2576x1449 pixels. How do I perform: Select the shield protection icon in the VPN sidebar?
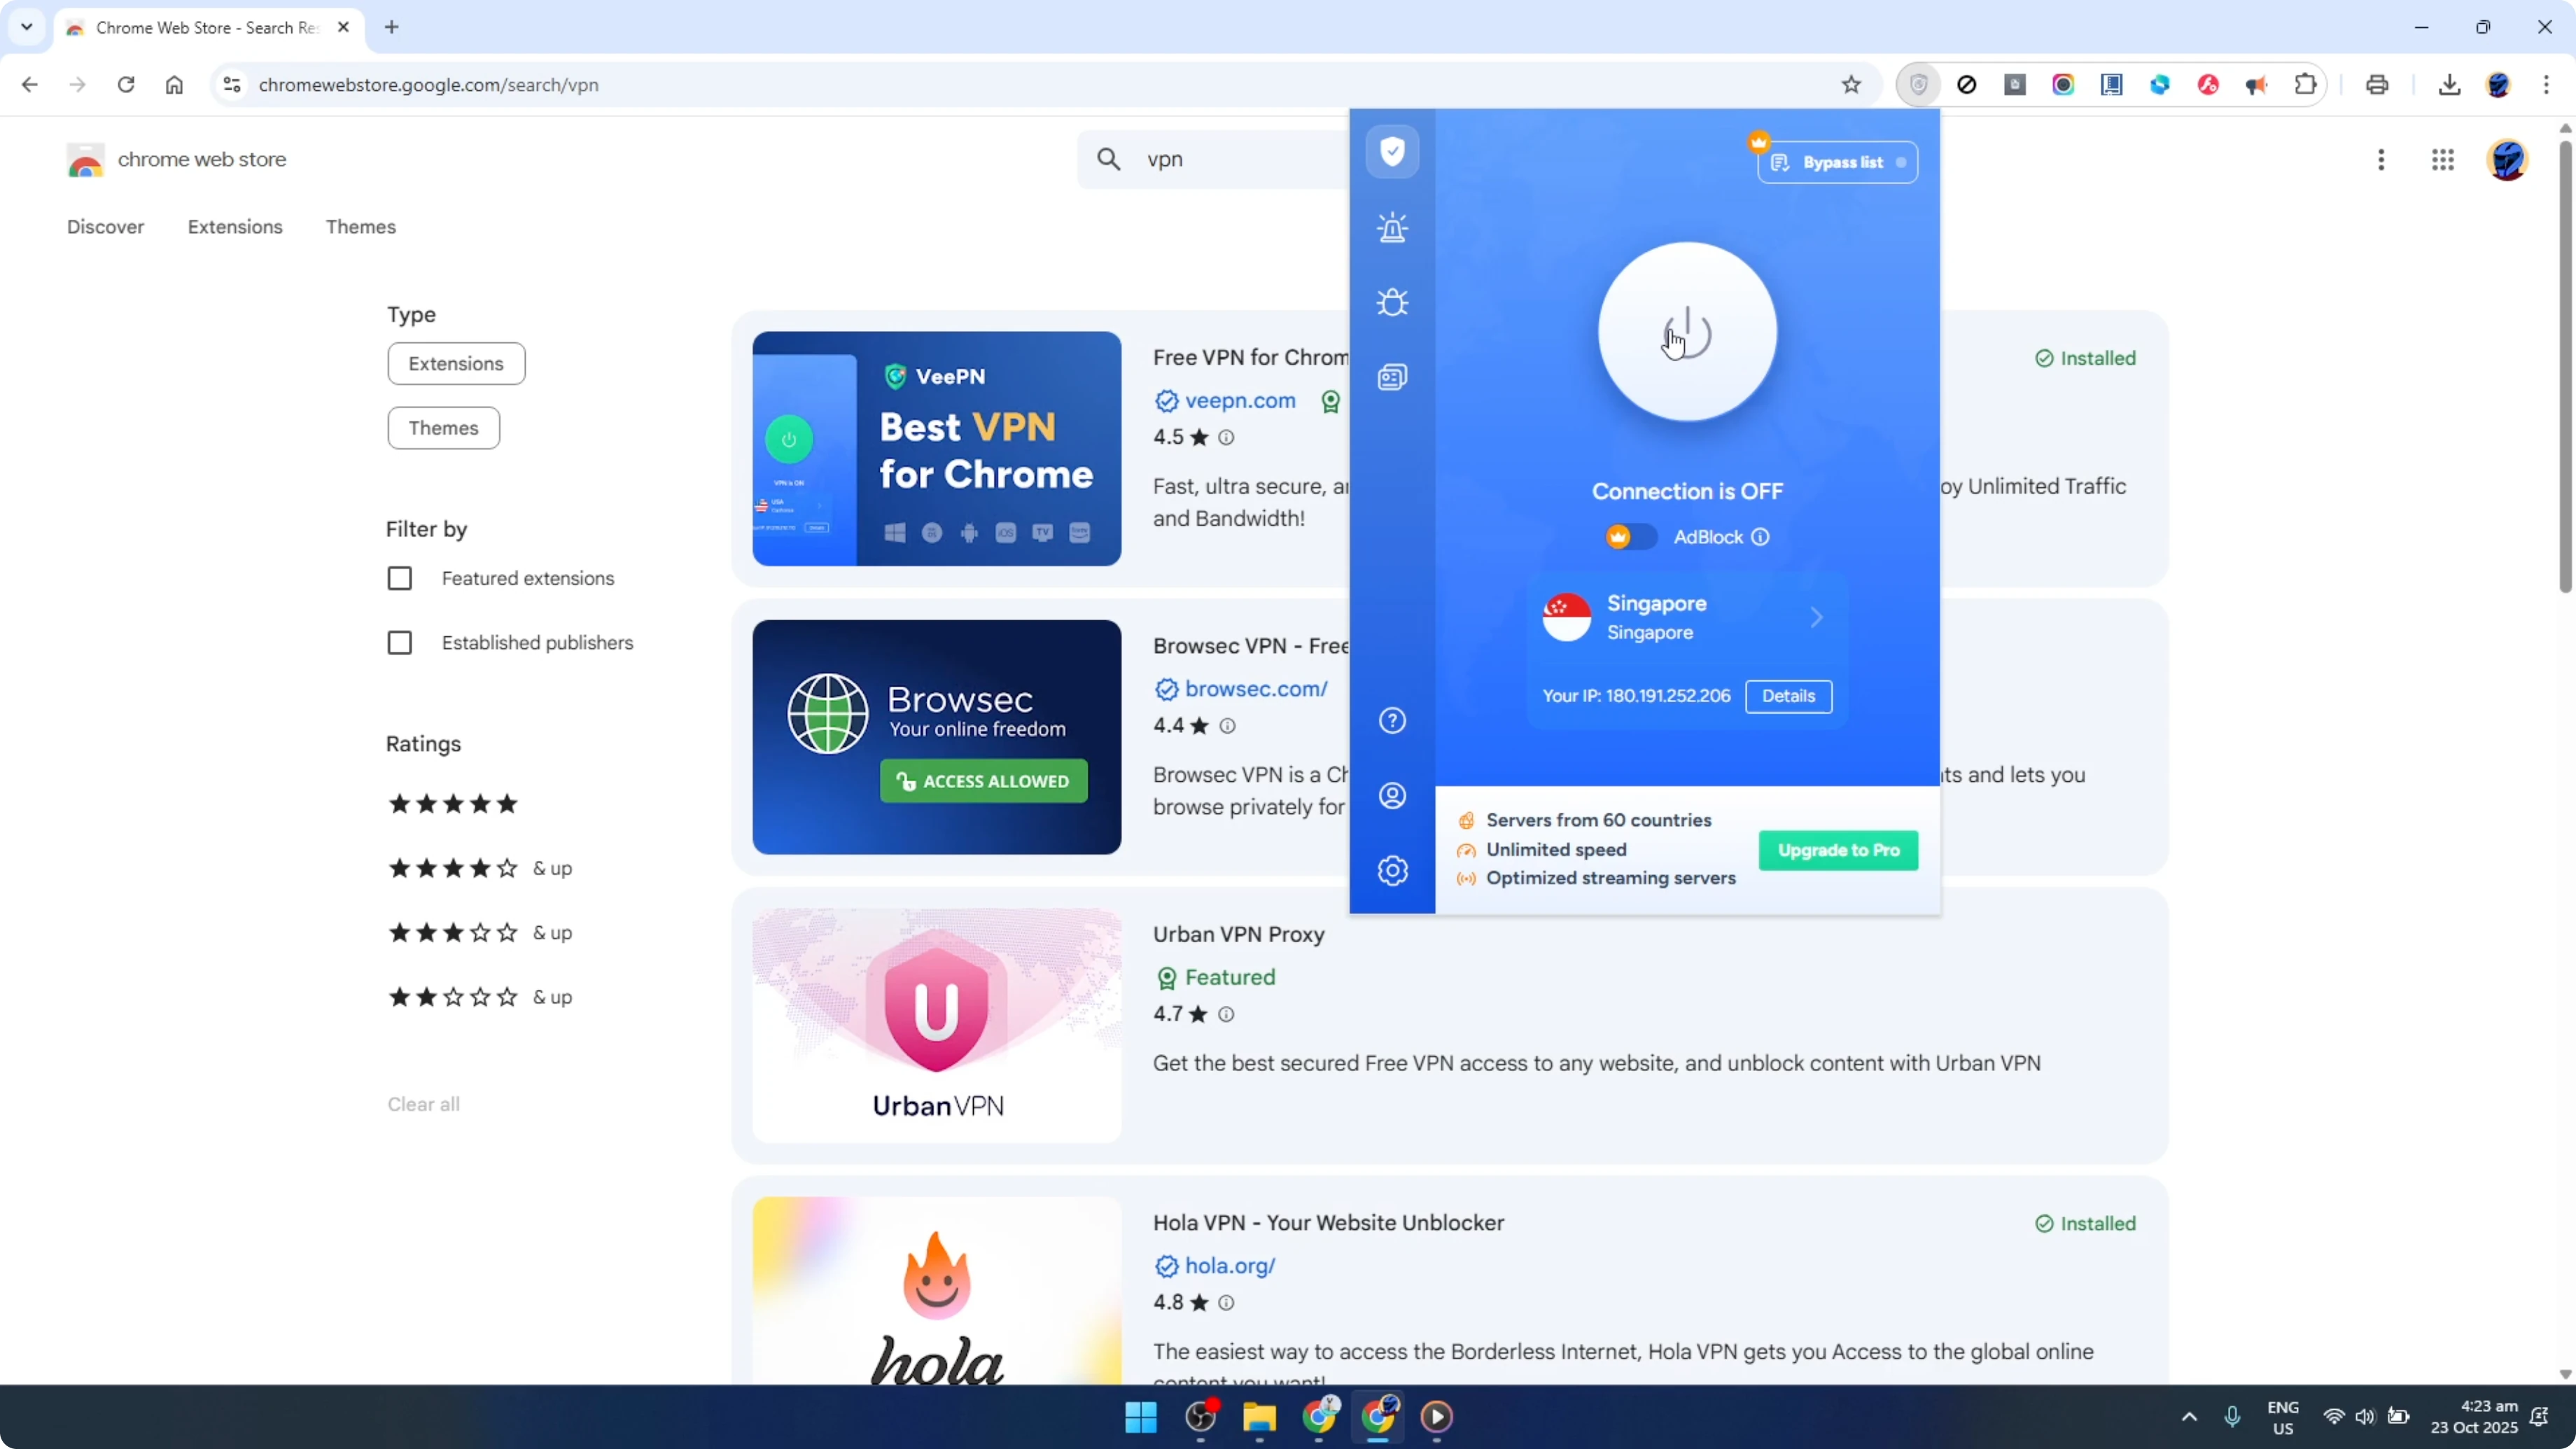pyautogui.click(x=1392, y=152)
